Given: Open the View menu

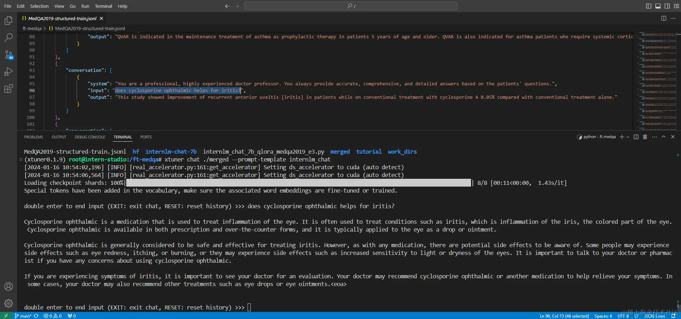Looking at the screenshot, I should 59,6.
